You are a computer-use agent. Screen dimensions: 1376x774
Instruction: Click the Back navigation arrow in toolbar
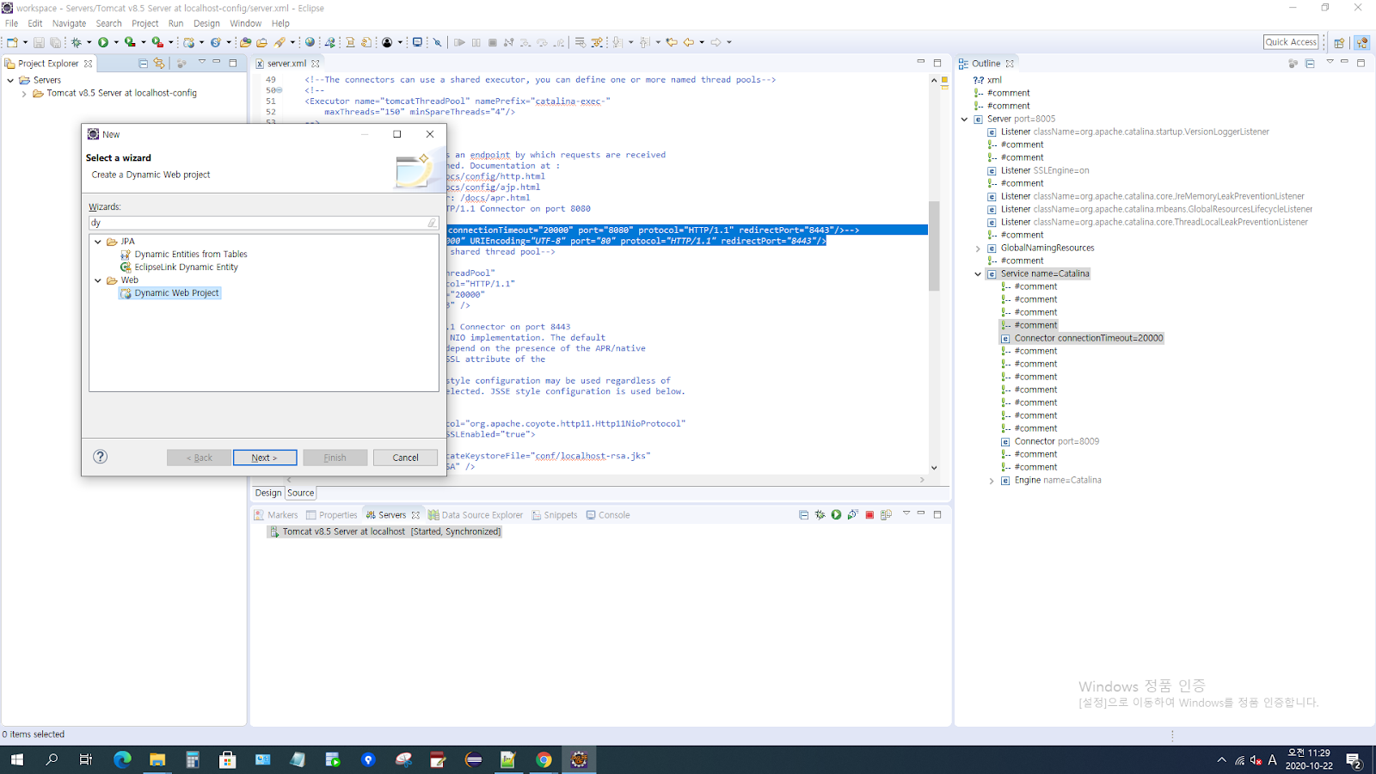pos(689,42)
